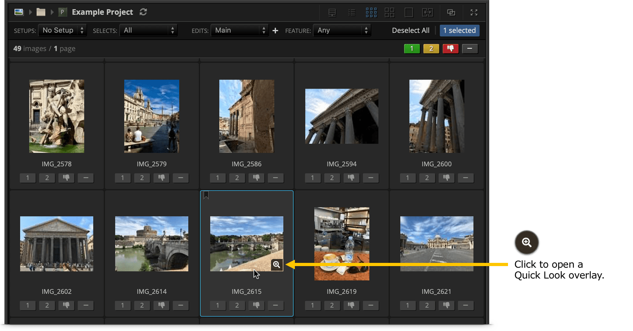
Task: Open the Selects dropdown showing All
Action: click(148, 30)
